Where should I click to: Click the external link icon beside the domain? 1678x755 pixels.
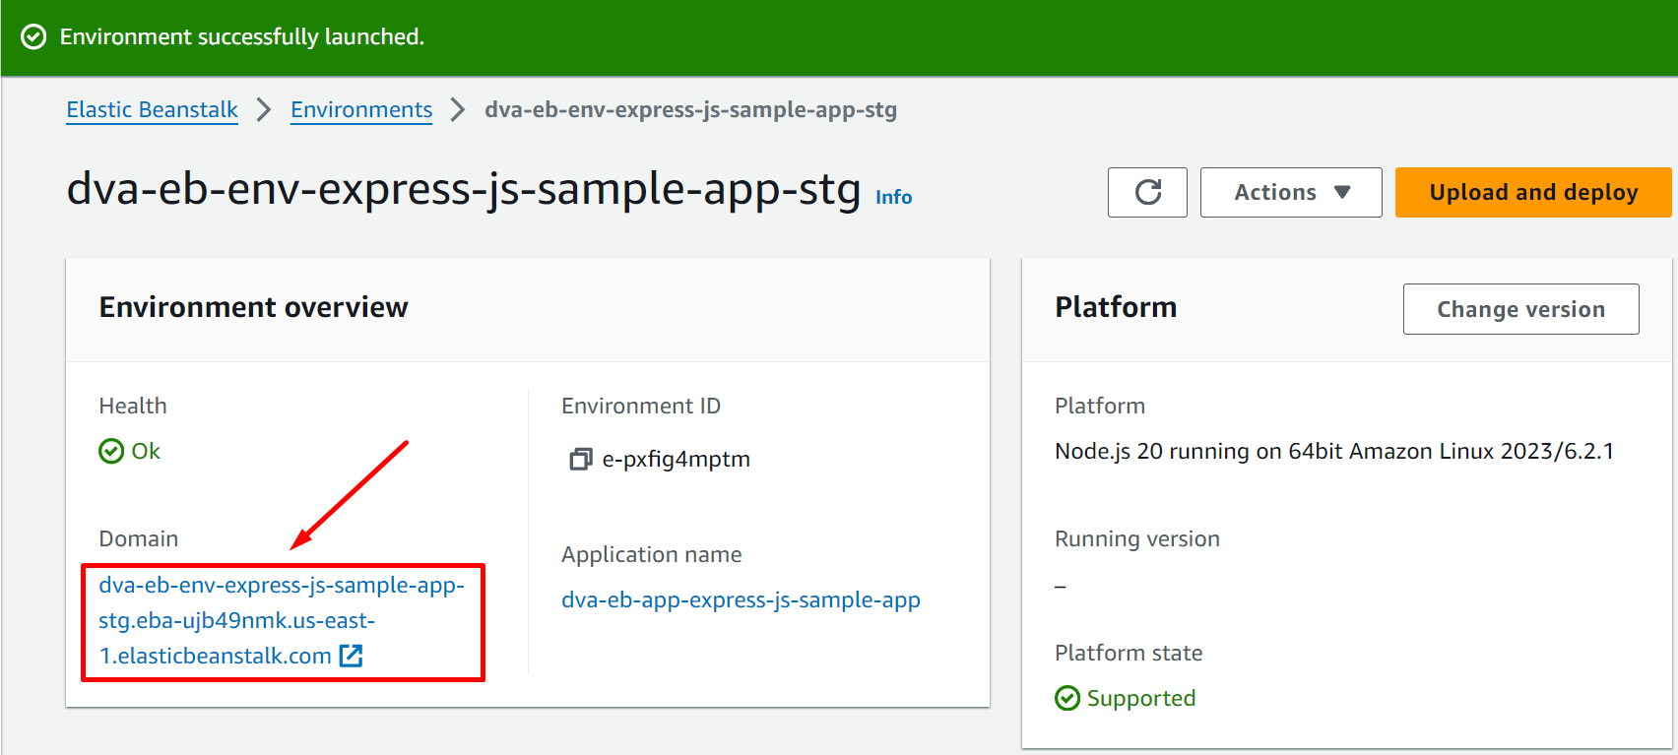[351, 656]
